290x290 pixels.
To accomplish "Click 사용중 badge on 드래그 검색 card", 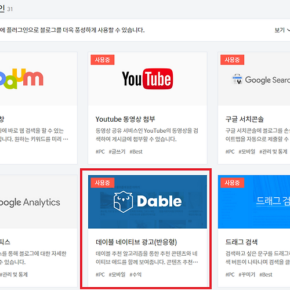I will coord(232,183).
